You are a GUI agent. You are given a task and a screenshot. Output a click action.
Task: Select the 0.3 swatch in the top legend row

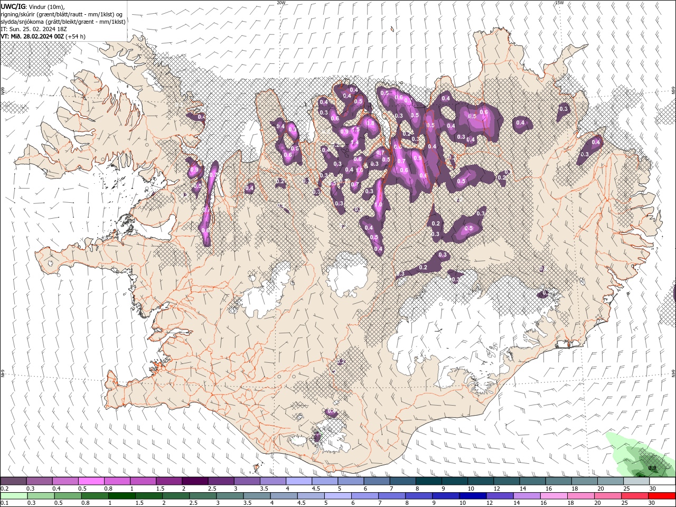[39, 481]
